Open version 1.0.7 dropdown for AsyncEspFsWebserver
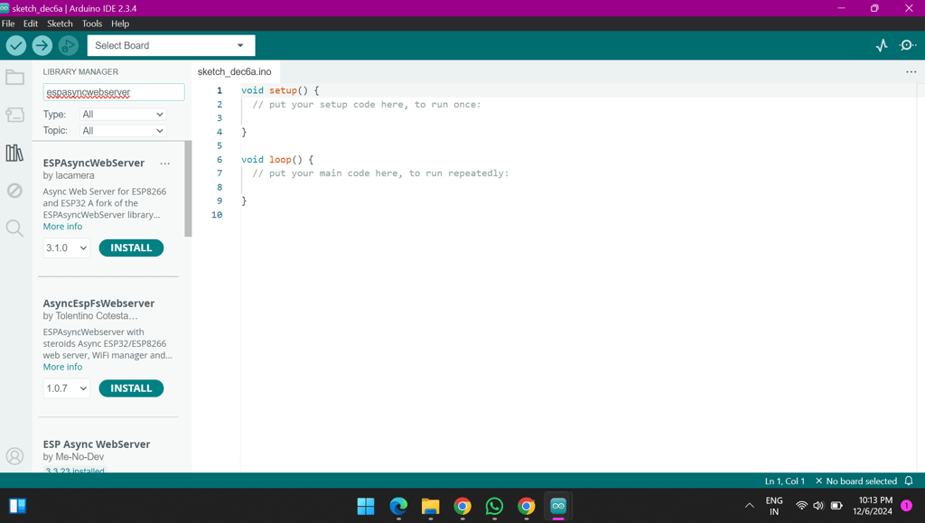925x523 pixels. [66, 388]
